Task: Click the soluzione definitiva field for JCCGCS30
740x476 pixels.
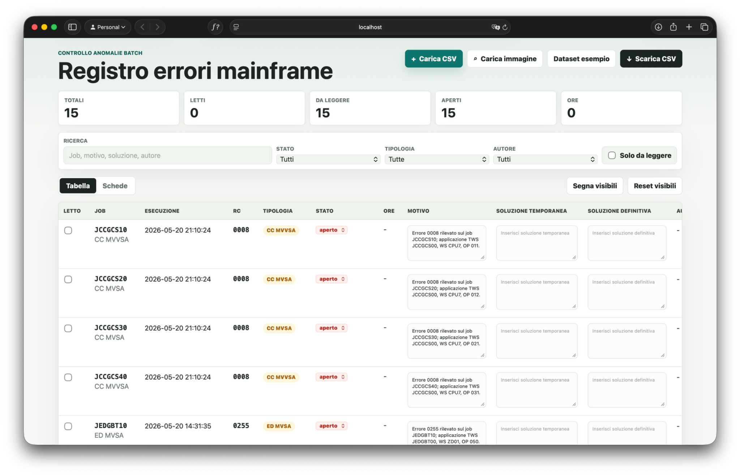Action: pyautogui.click(x=626, y=341)
